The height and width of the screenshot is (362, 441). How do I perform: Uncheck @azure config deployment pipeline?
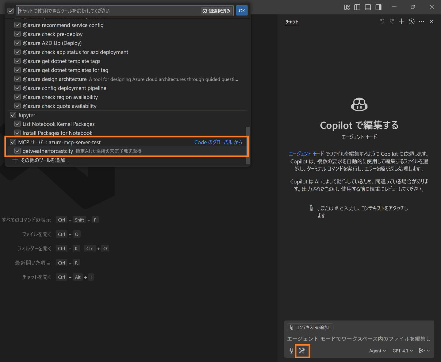click(x=17, y=88)
